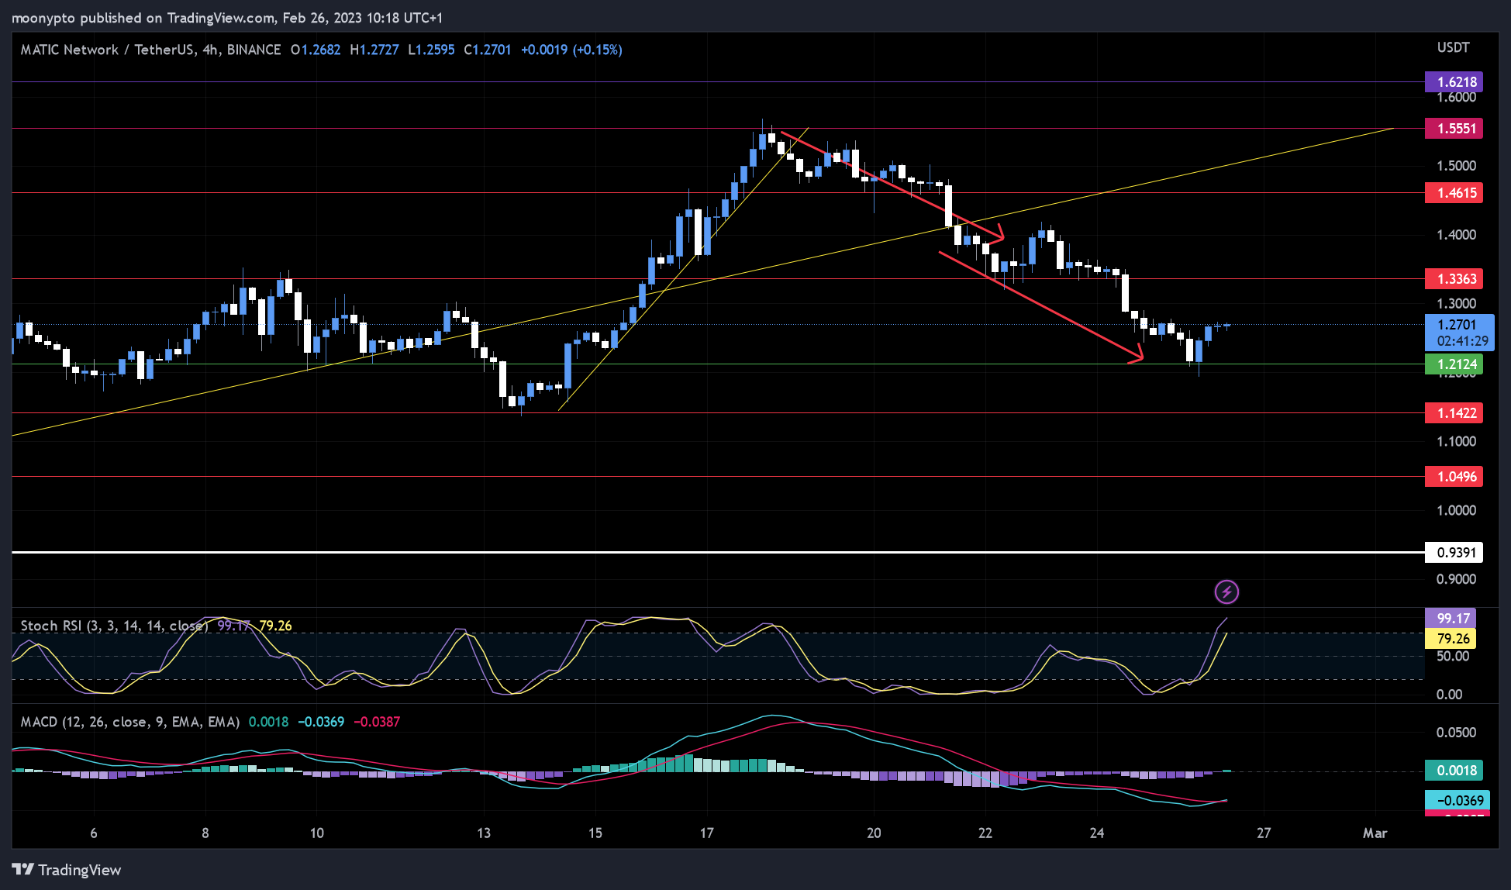
Task: Click the MATIC Network / TetherUS symbol title
Action: pos(150,50)
